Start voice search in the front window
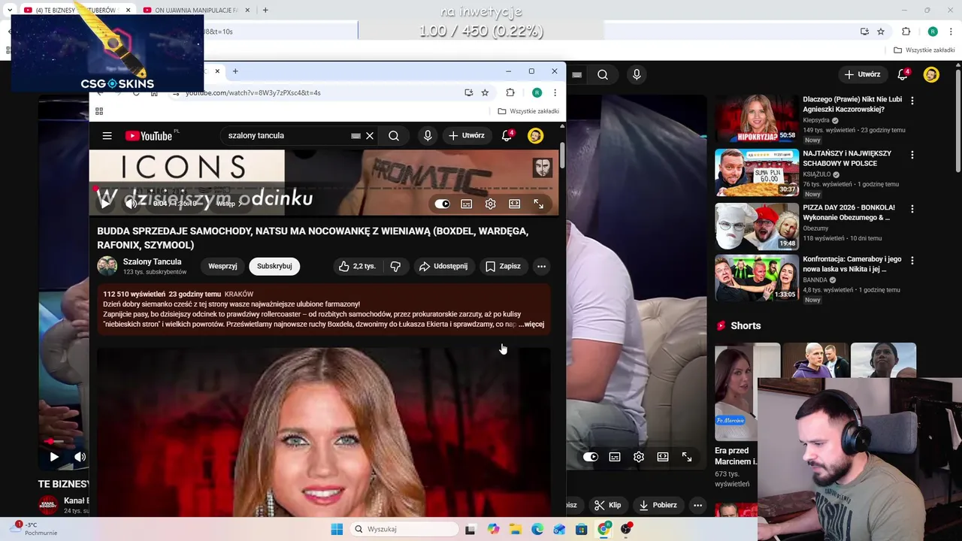This screenshot has width=962, height=541. (x=428, y=136)
